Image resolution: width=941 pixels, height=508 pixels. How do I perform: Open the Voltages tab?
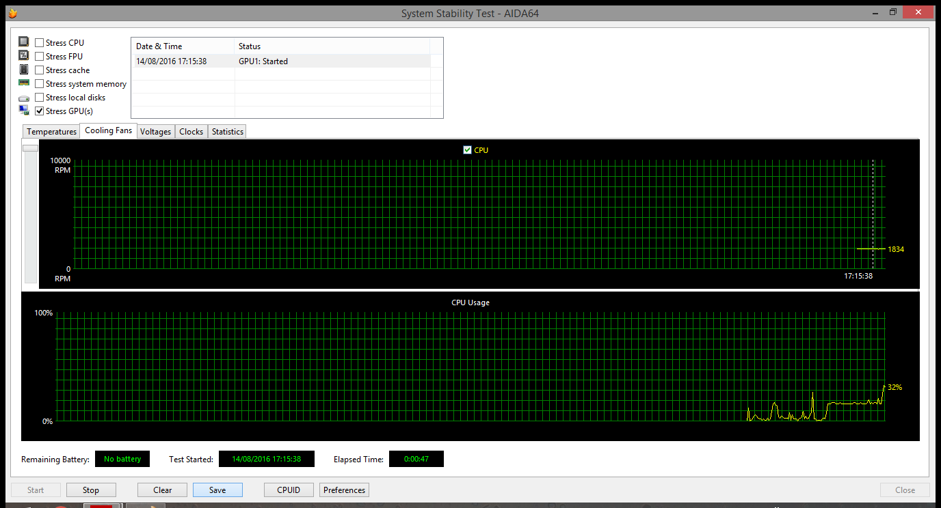[x=155, y=132]
